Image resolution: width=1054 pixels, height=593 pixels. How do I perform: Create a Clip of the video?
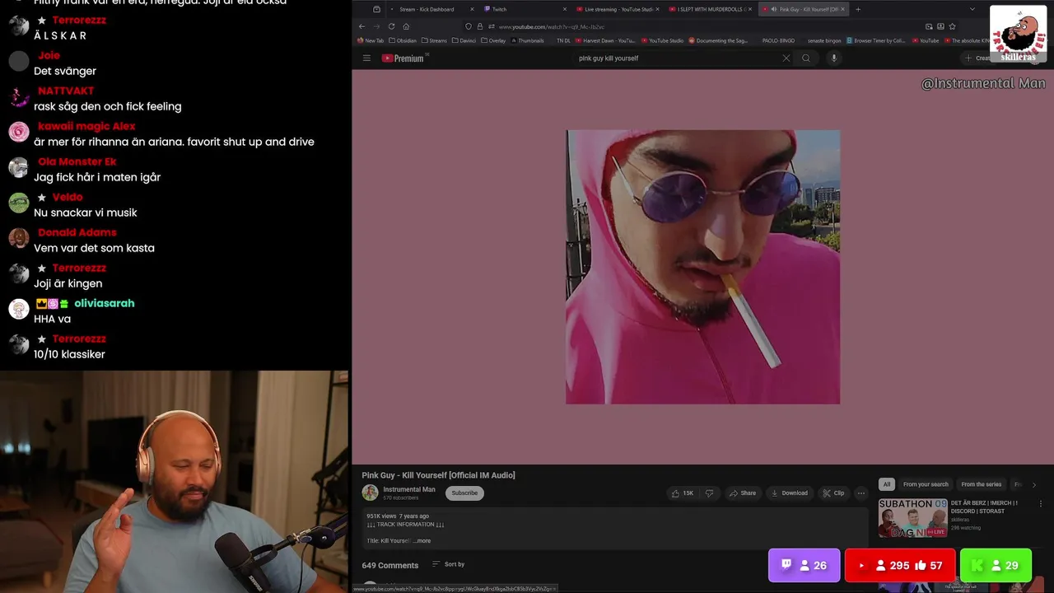[833, 493]
